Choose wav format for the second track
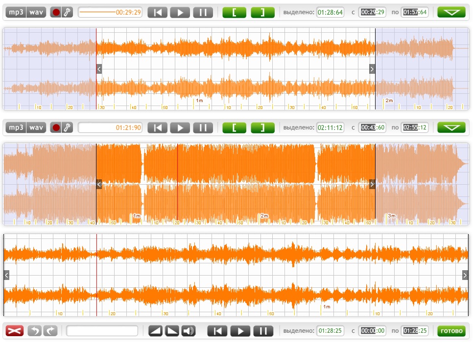This screenshot has width=473, height=343. (x=36, y=128)
